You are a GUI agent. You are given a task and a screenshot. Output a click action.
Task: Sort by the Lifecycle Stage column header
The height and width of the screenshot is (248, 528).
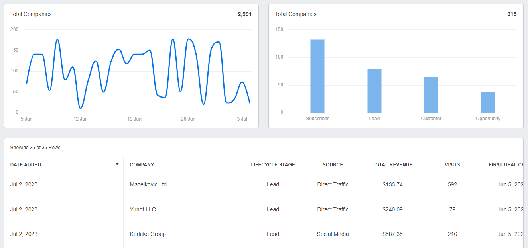pos(273,165)
